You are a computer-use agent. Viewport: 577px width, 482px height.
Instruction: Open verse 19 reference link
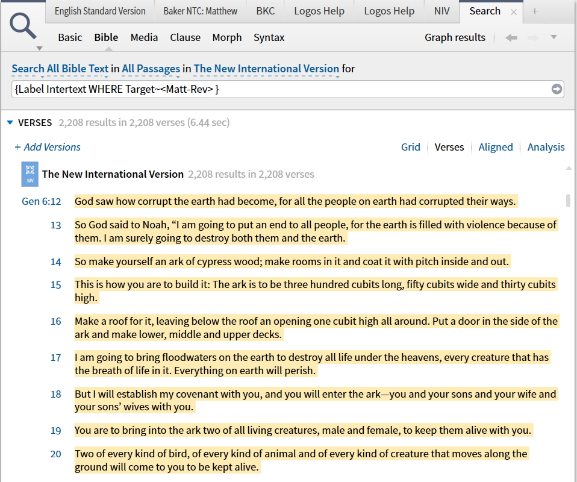(x=55, y=431)
